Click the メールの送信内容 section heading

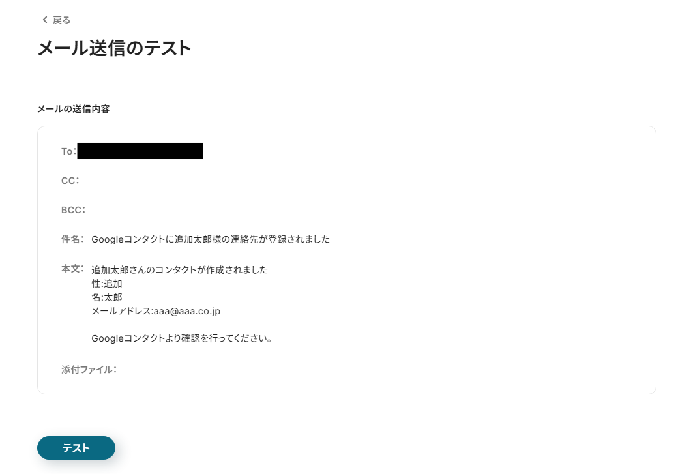point(74,109)
